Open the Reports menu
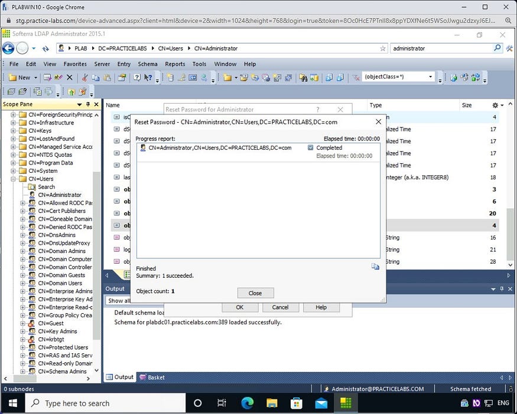The image size is (517, 414). (x=175, y=64)
